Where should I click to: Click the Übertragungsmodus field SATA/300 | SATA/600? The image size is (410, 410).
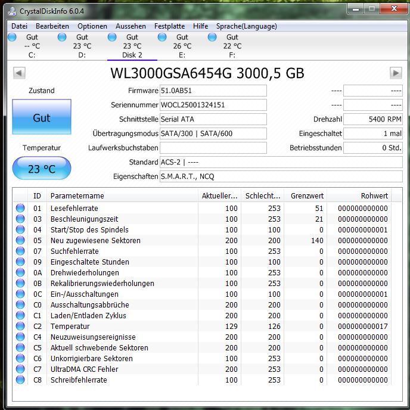[x=213, y=133]
